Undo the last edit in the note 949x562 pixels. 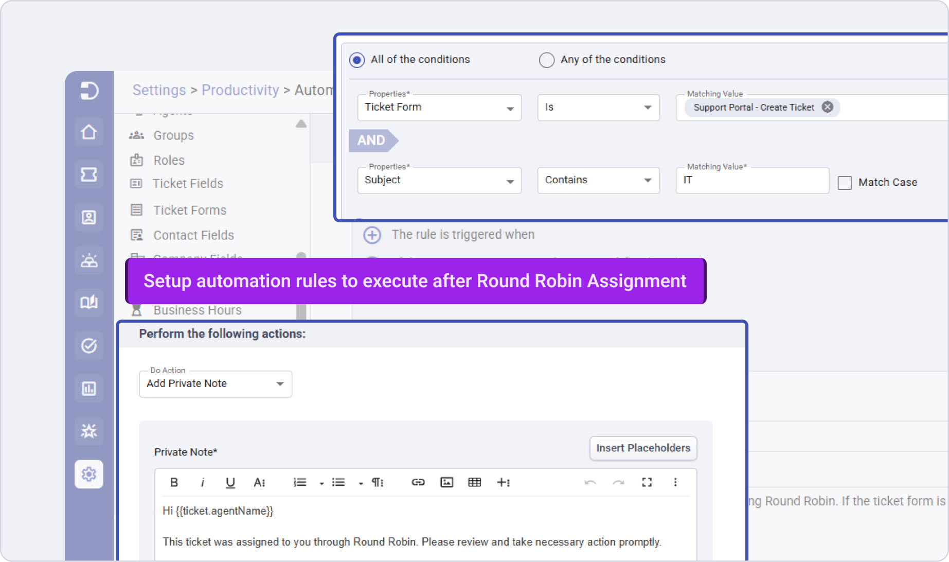[590, 482]
